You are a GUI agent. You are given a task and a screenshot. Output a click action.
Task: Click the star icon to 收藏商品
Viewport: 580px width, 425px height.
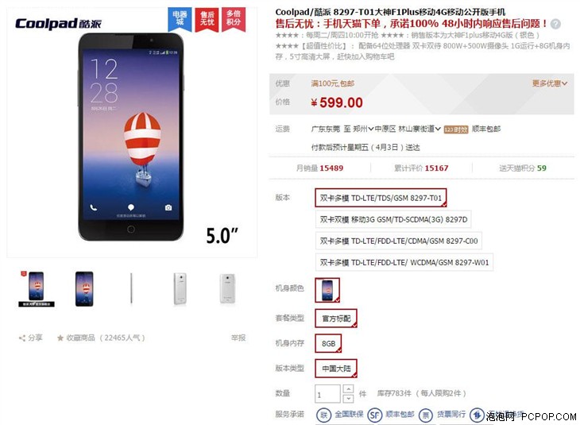click(x=60, y=338)
